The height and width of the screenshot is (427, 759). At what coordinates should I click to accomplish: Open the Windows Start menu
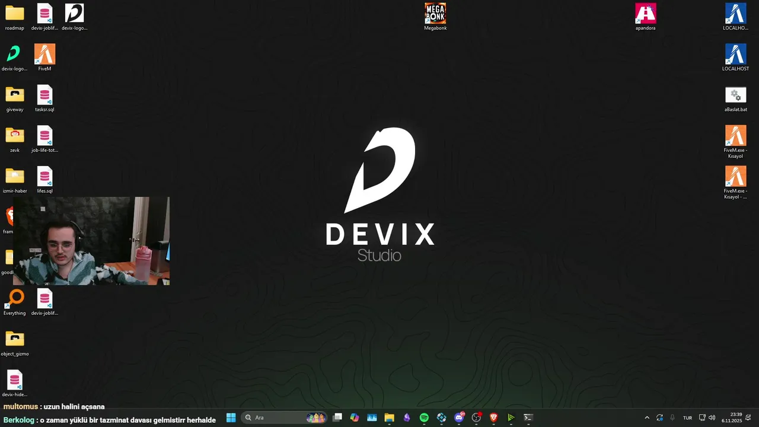pyautogui.click(x=231, y=418)
